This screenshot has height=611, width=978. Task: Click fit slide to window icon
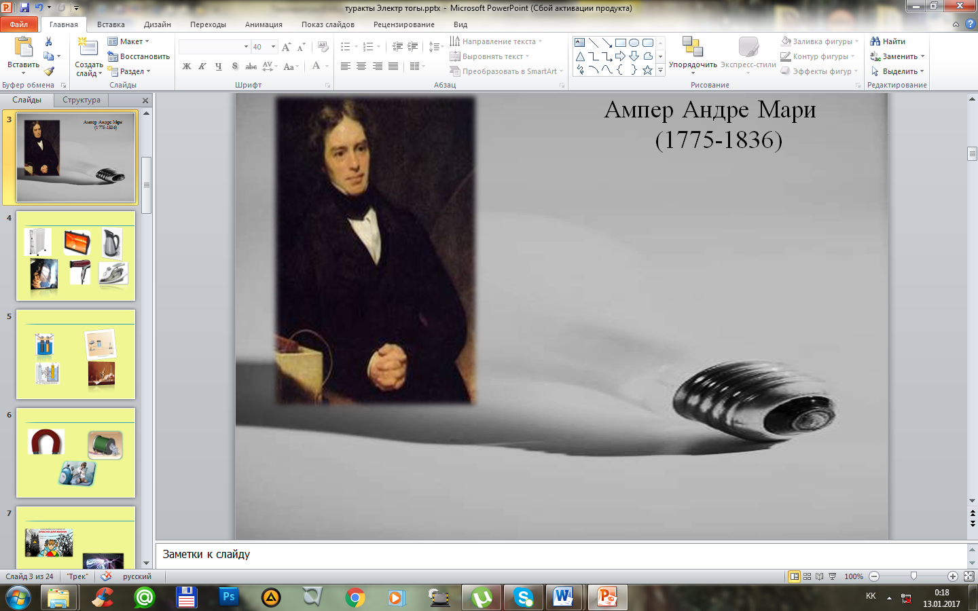(968, 576)
